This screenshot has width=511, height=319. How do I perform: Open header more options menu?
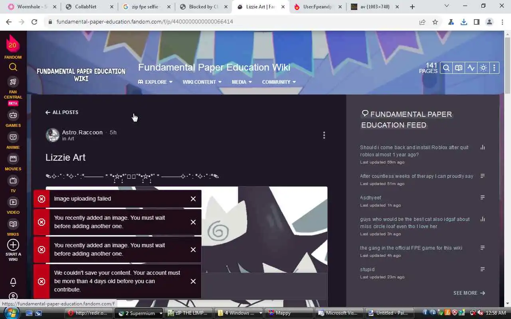[494, 68]
